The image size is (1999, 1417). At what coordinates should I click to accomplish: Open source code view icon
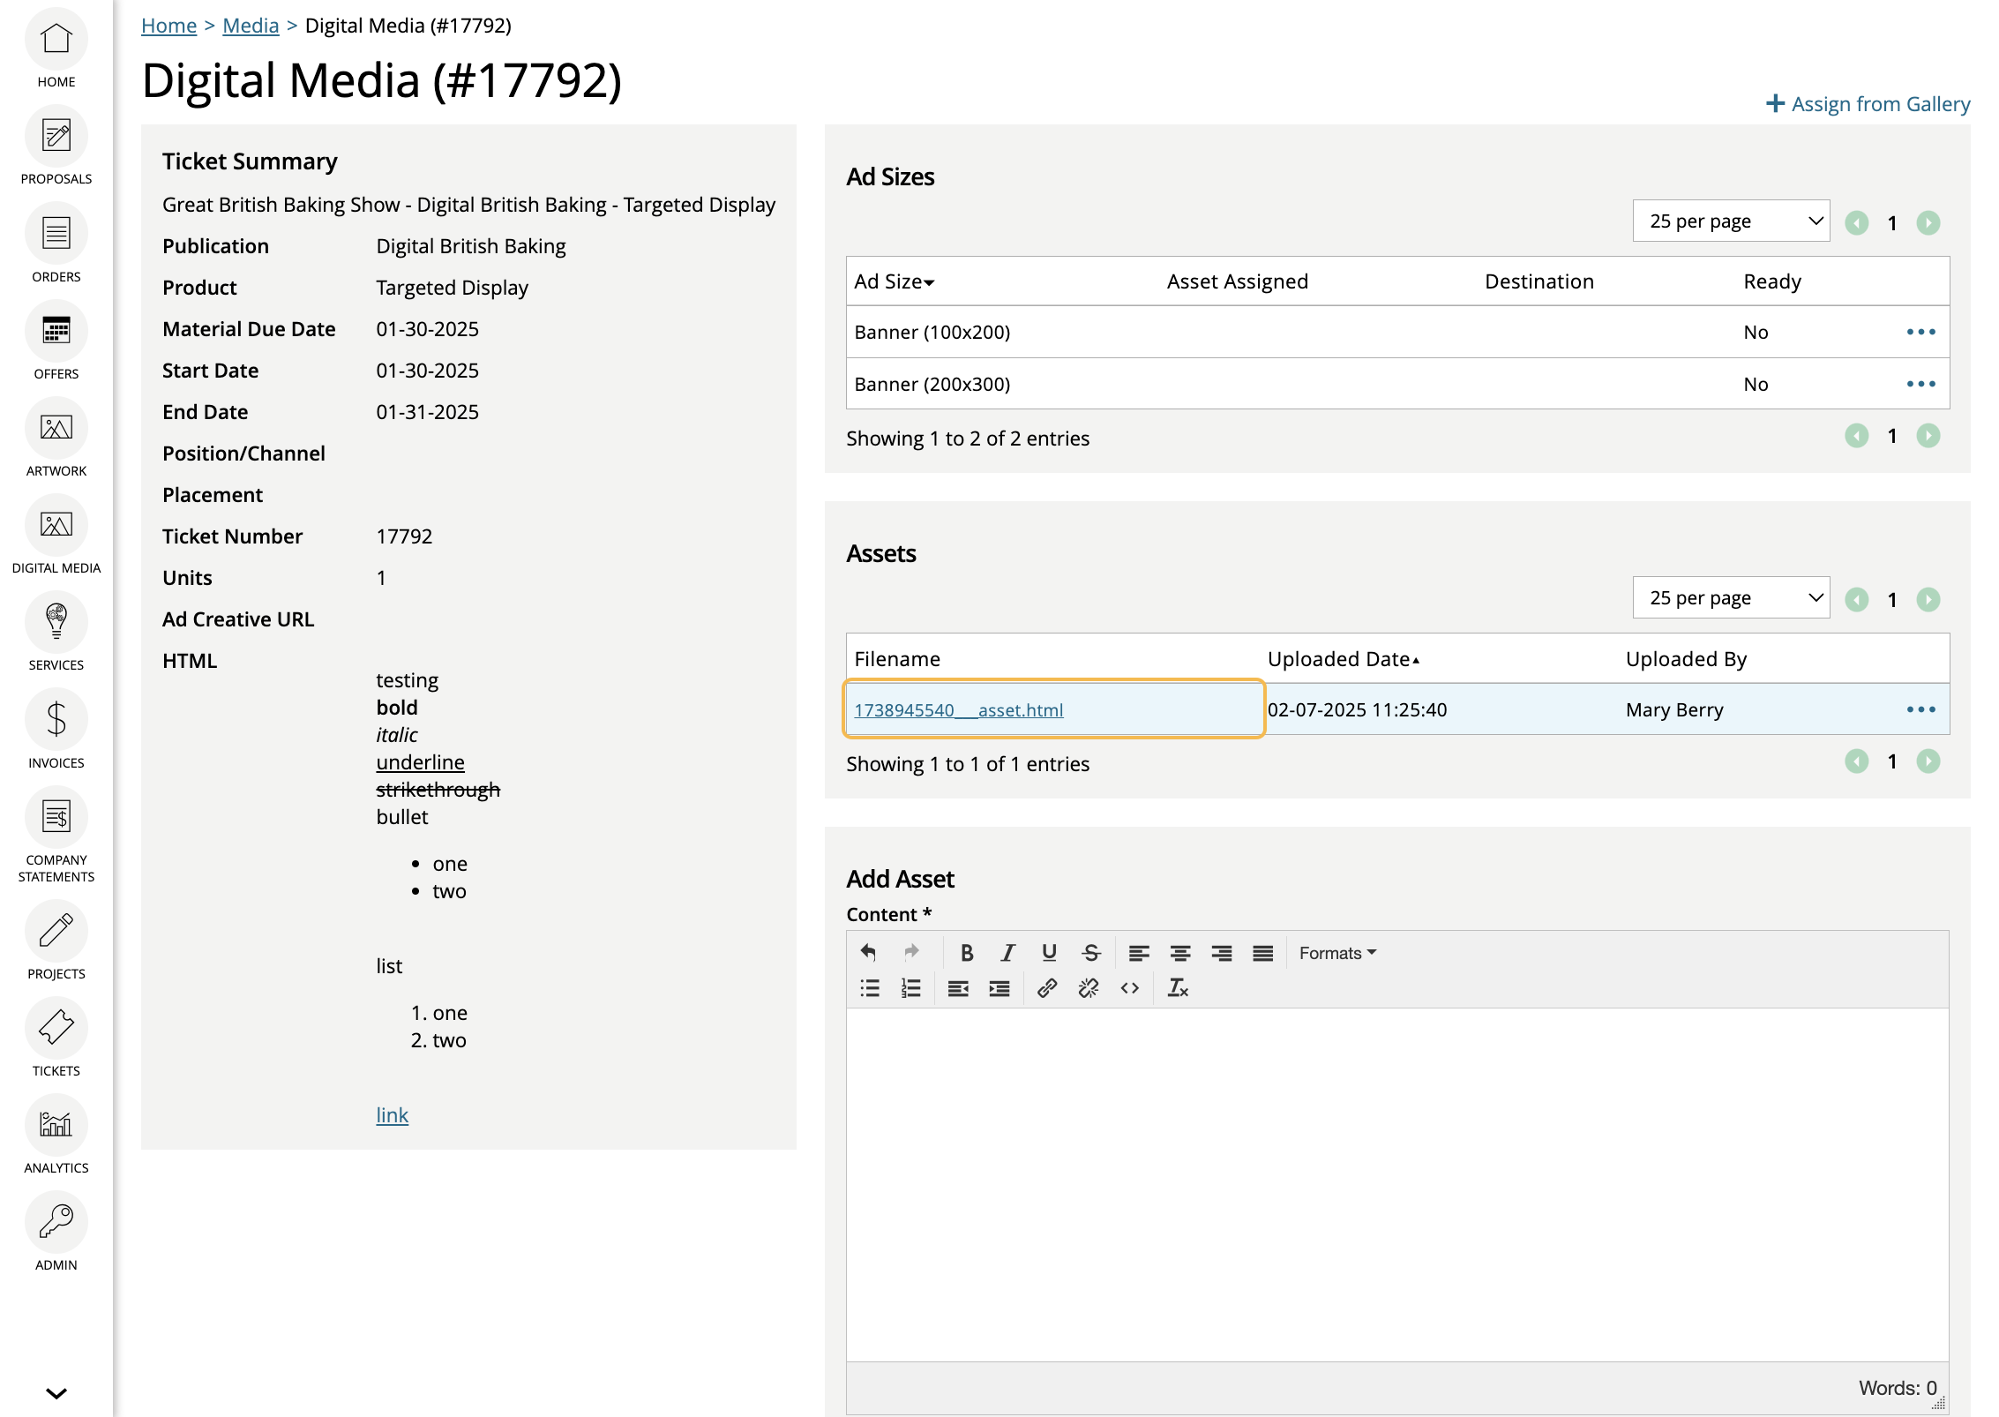[x=1130, y=988]
